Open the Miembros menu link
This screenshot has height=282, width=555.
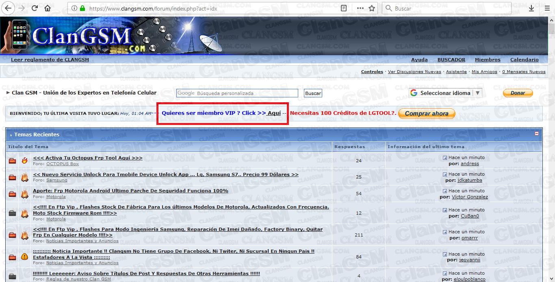click(x=488, y=60)
